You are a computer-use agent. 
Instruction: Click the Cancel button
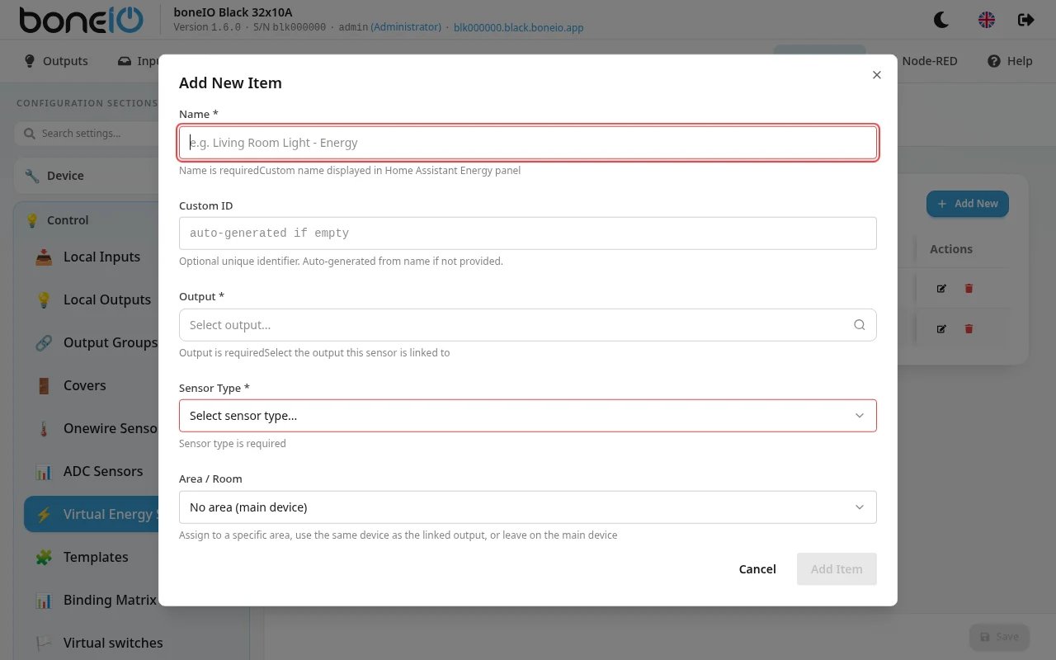[757, 569]
